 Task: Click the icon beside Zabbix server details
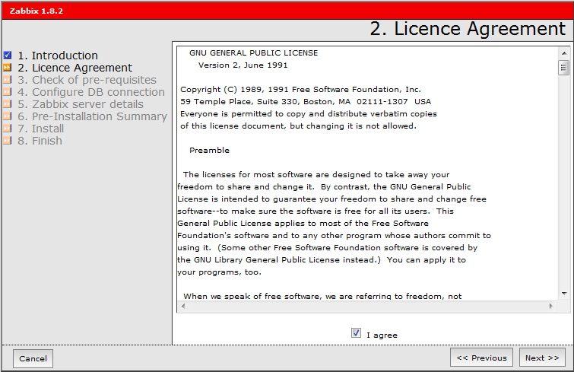click(8, 104)
